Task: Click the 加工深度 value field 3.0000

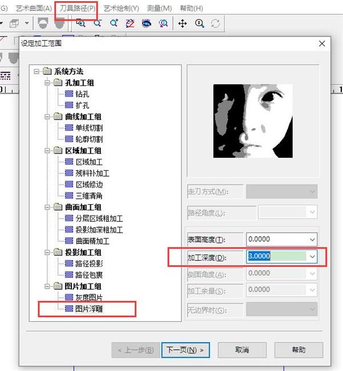Action: (x=277, y=257)
